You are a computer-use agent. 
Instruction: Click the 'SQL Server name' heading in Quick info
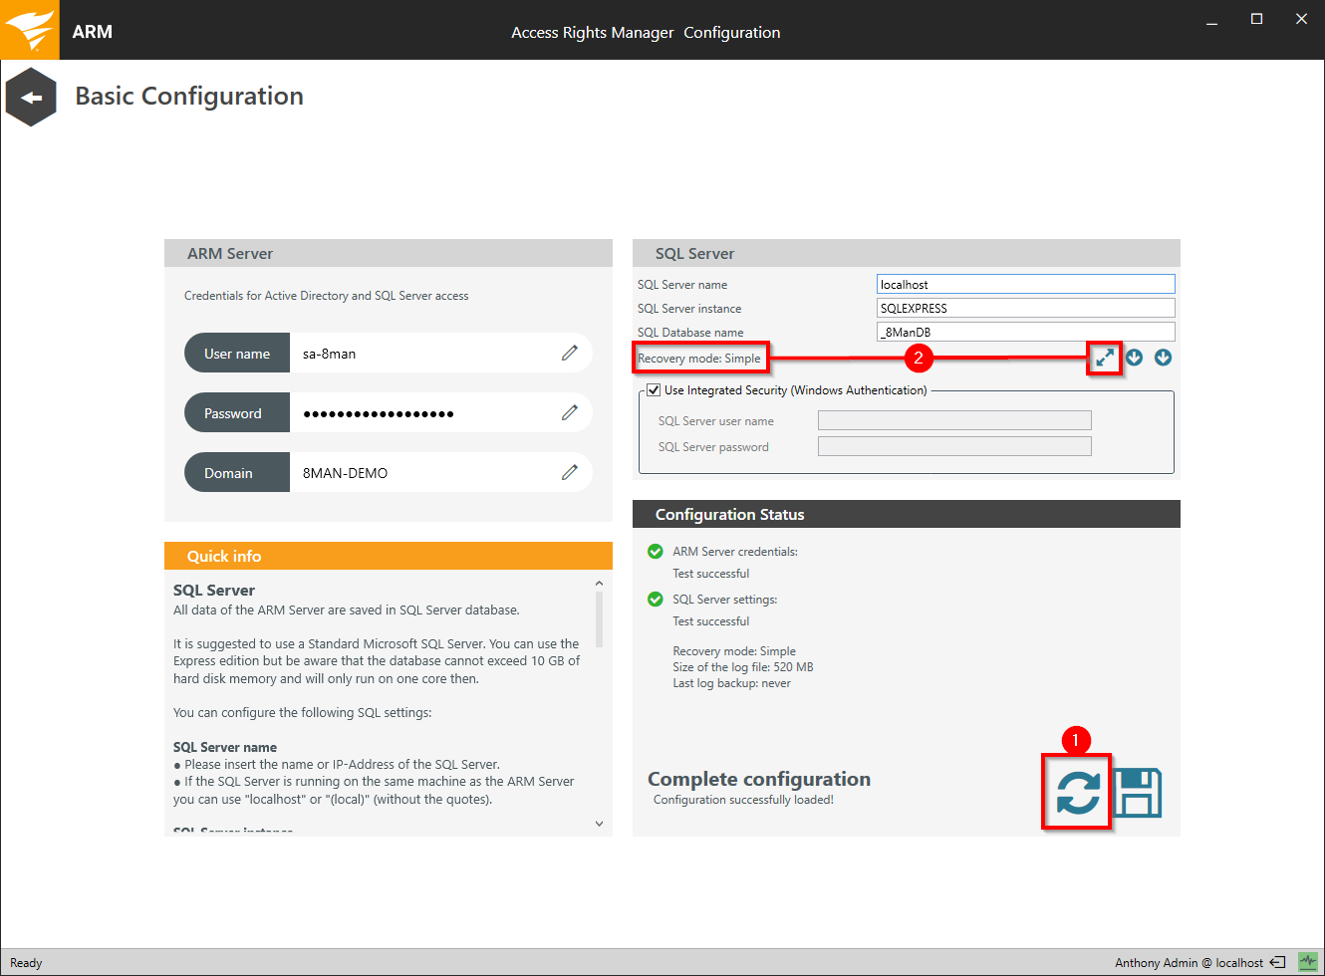coord(225,747)
